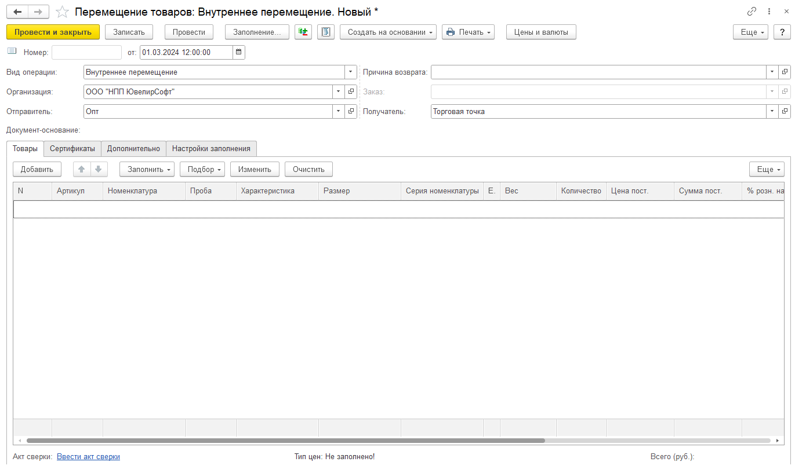
Task: Open Организация record via open icon
Action: click(351, 91)
